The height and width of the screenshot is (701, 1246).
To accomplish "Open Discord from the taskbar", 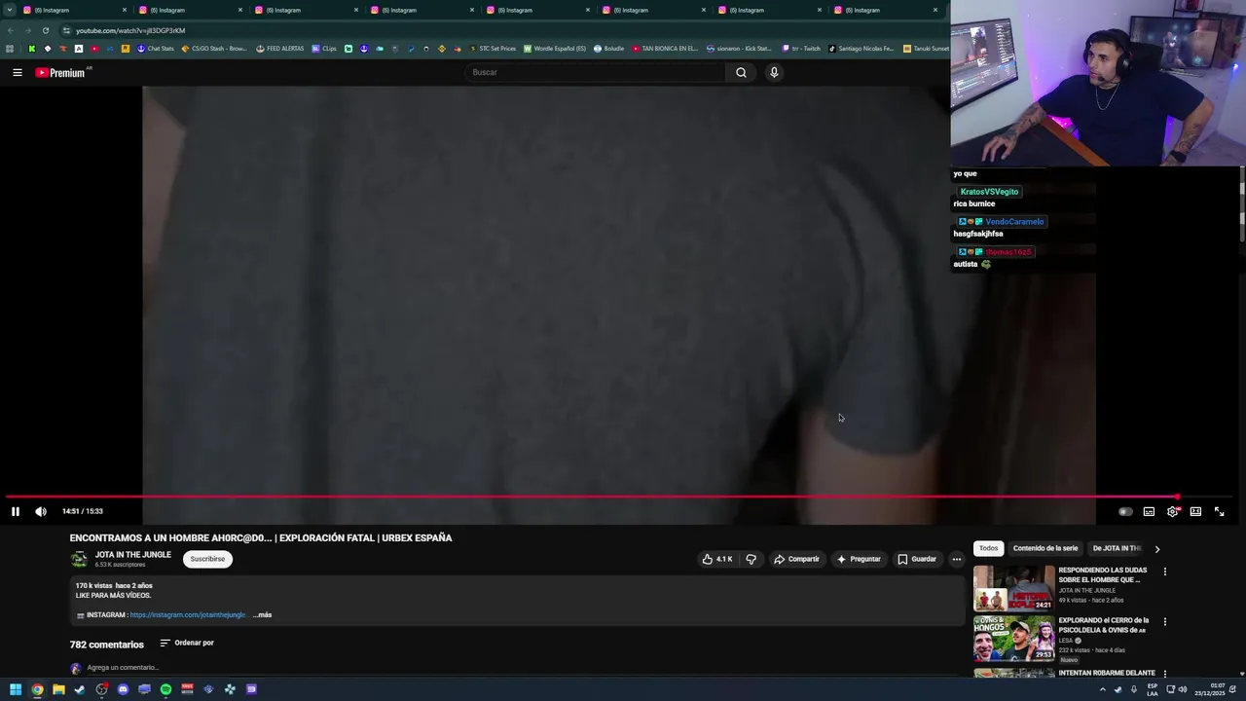I will coord(123,689).
